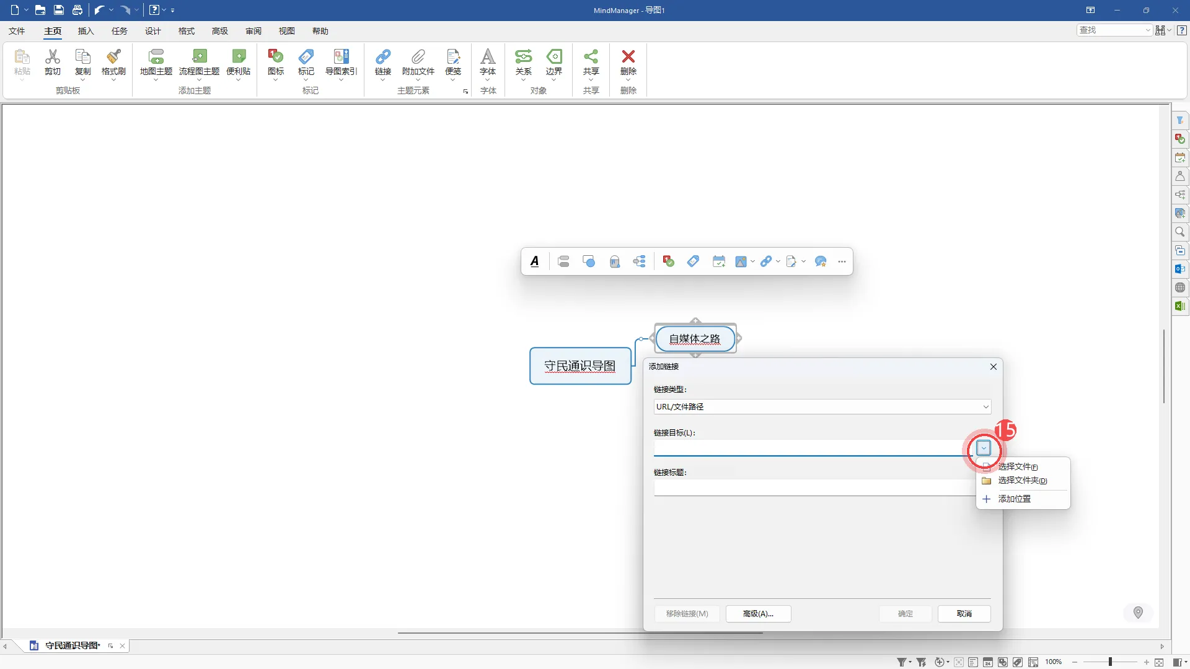Click zoom in plus button in status bar

1146,662
